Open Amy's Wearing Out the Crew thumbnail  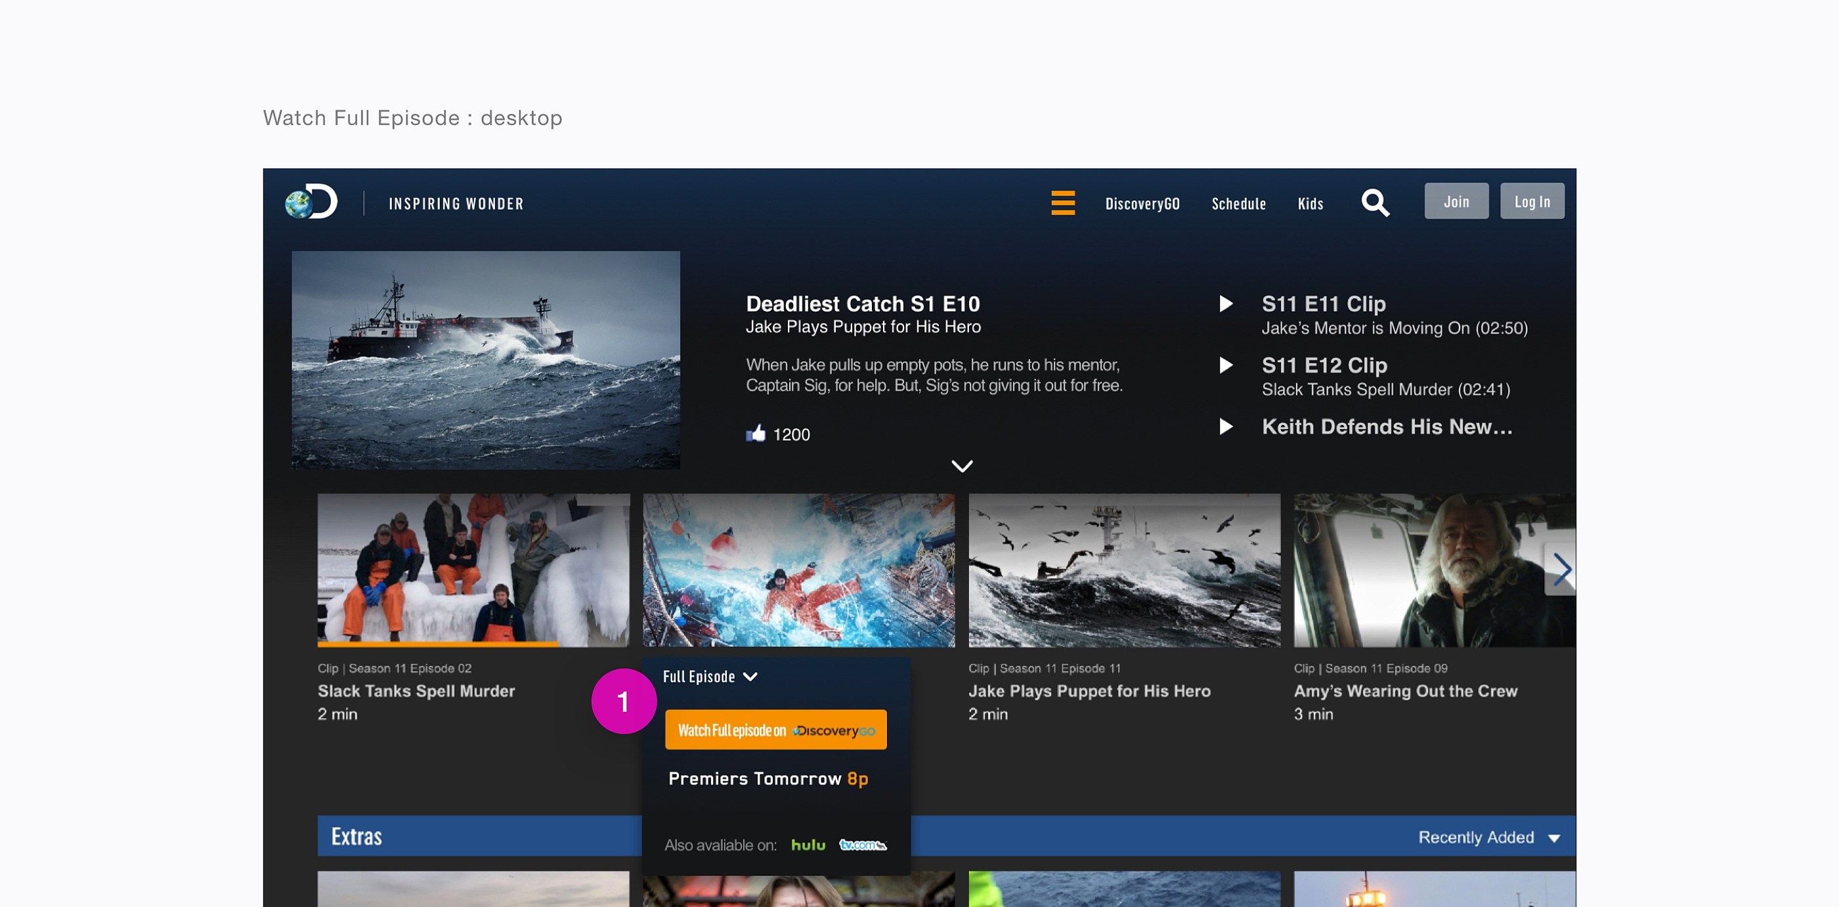[1435, 570]
